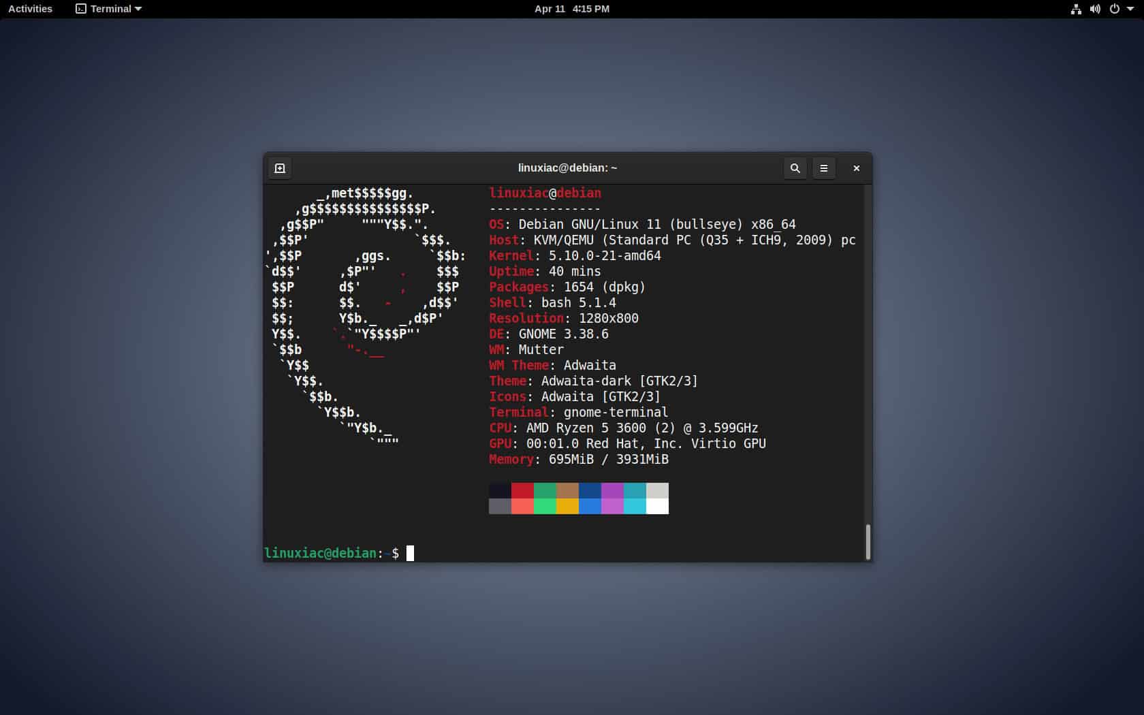Click the power icon in the top bar
Image resolution: width=1144 pixels, height=715 pixels.
tap(1114, 9)
